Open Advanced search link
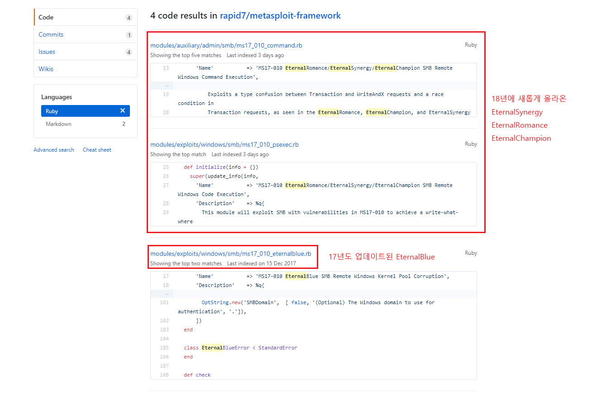 (x=54, y=150)
